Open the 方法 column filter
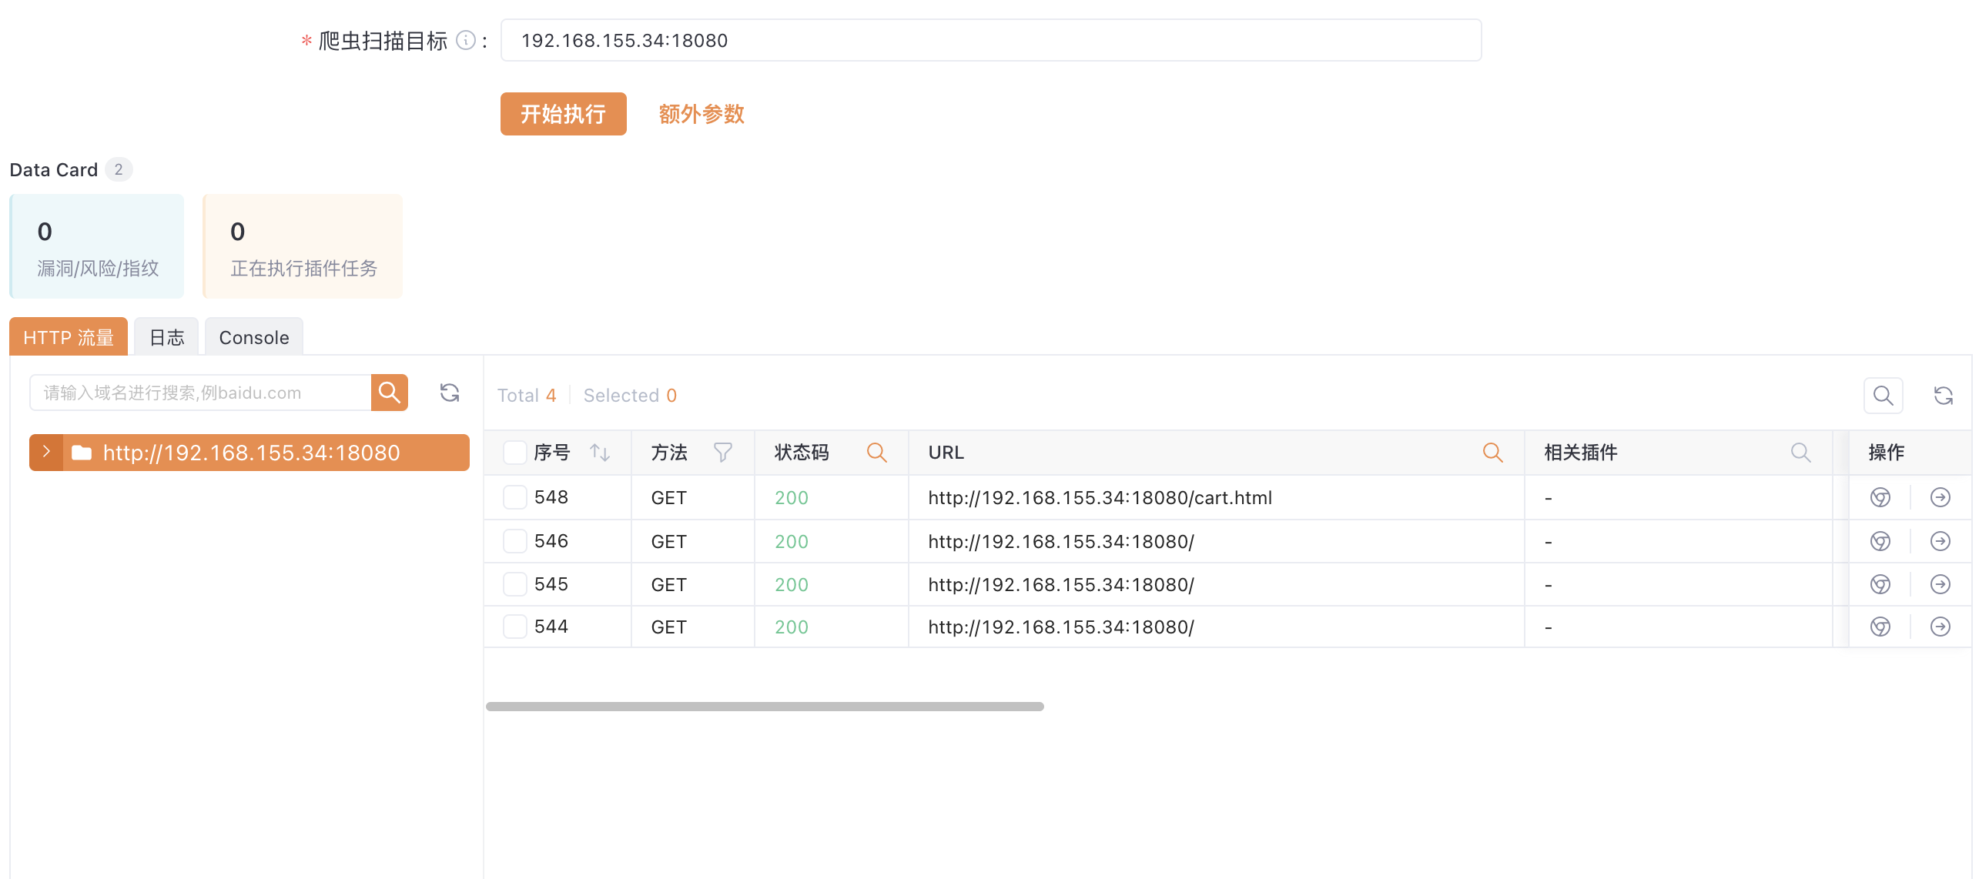Screen dimensions: 1979x879 point(722,453)
